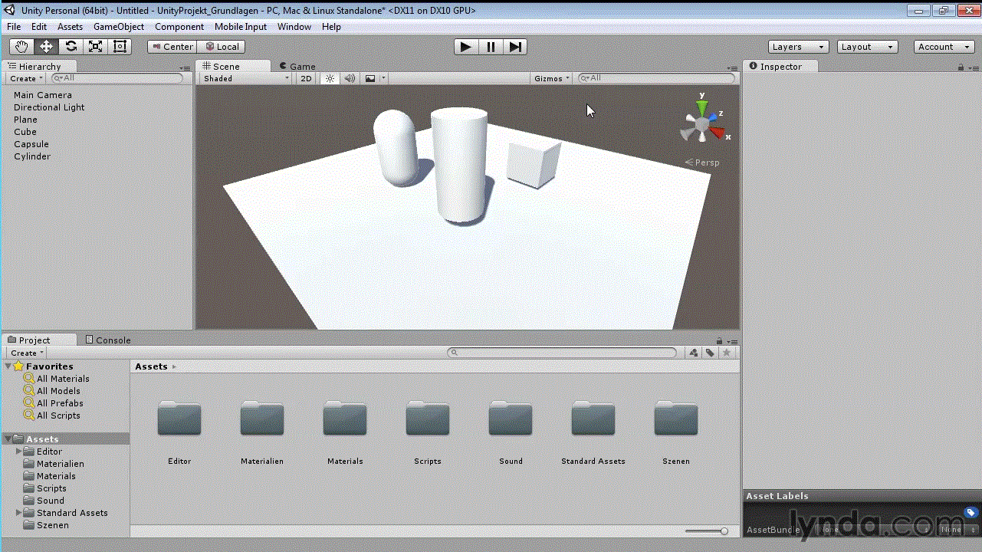Switch to the Scene tab
This screenshot has height=552, width=982.
(x=233, y=67)
